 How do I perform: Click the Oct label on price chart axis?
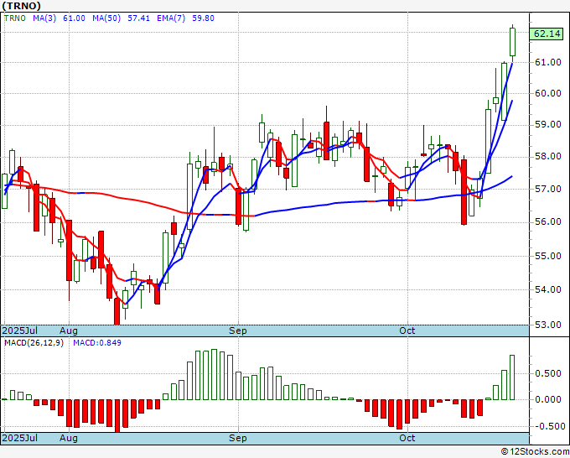click(407, 330)
